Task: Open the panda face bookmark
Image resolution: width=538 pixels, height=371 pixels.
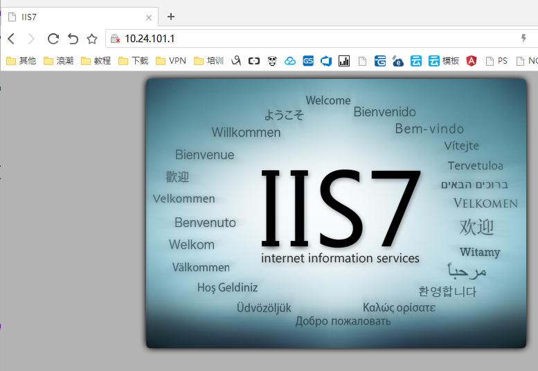Action: (272, 61)
